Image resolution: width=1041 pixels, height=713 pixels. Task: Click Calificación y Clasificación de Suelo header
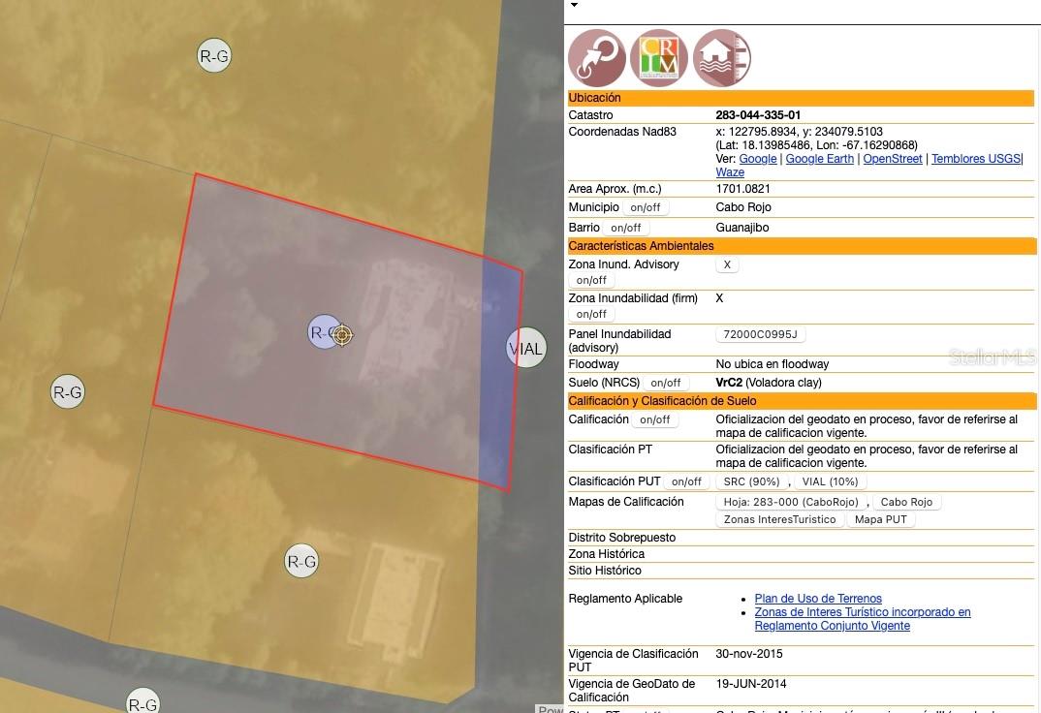click(802, 401)
